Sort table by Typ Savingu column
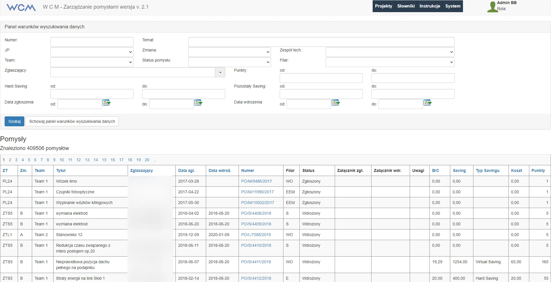Viewport: 551px width, 282px height. pyautogui.click(x=488, y=170)
